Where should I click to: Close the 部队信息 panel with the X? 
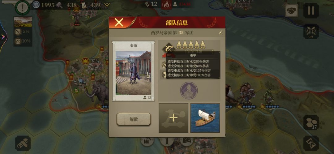[x=119, y=22]
